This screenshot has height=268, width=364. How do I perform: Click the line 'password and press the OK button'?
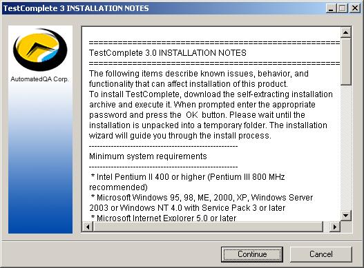coord(197,115)
